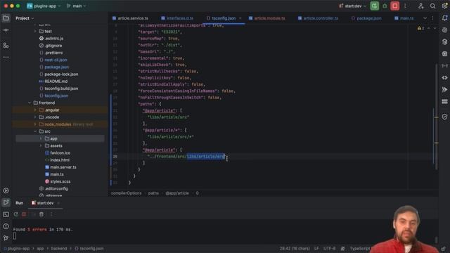The height and width of the screenshot is (253, 450).
Task: Open Notifications bell icon
Action: pos(444,18)
